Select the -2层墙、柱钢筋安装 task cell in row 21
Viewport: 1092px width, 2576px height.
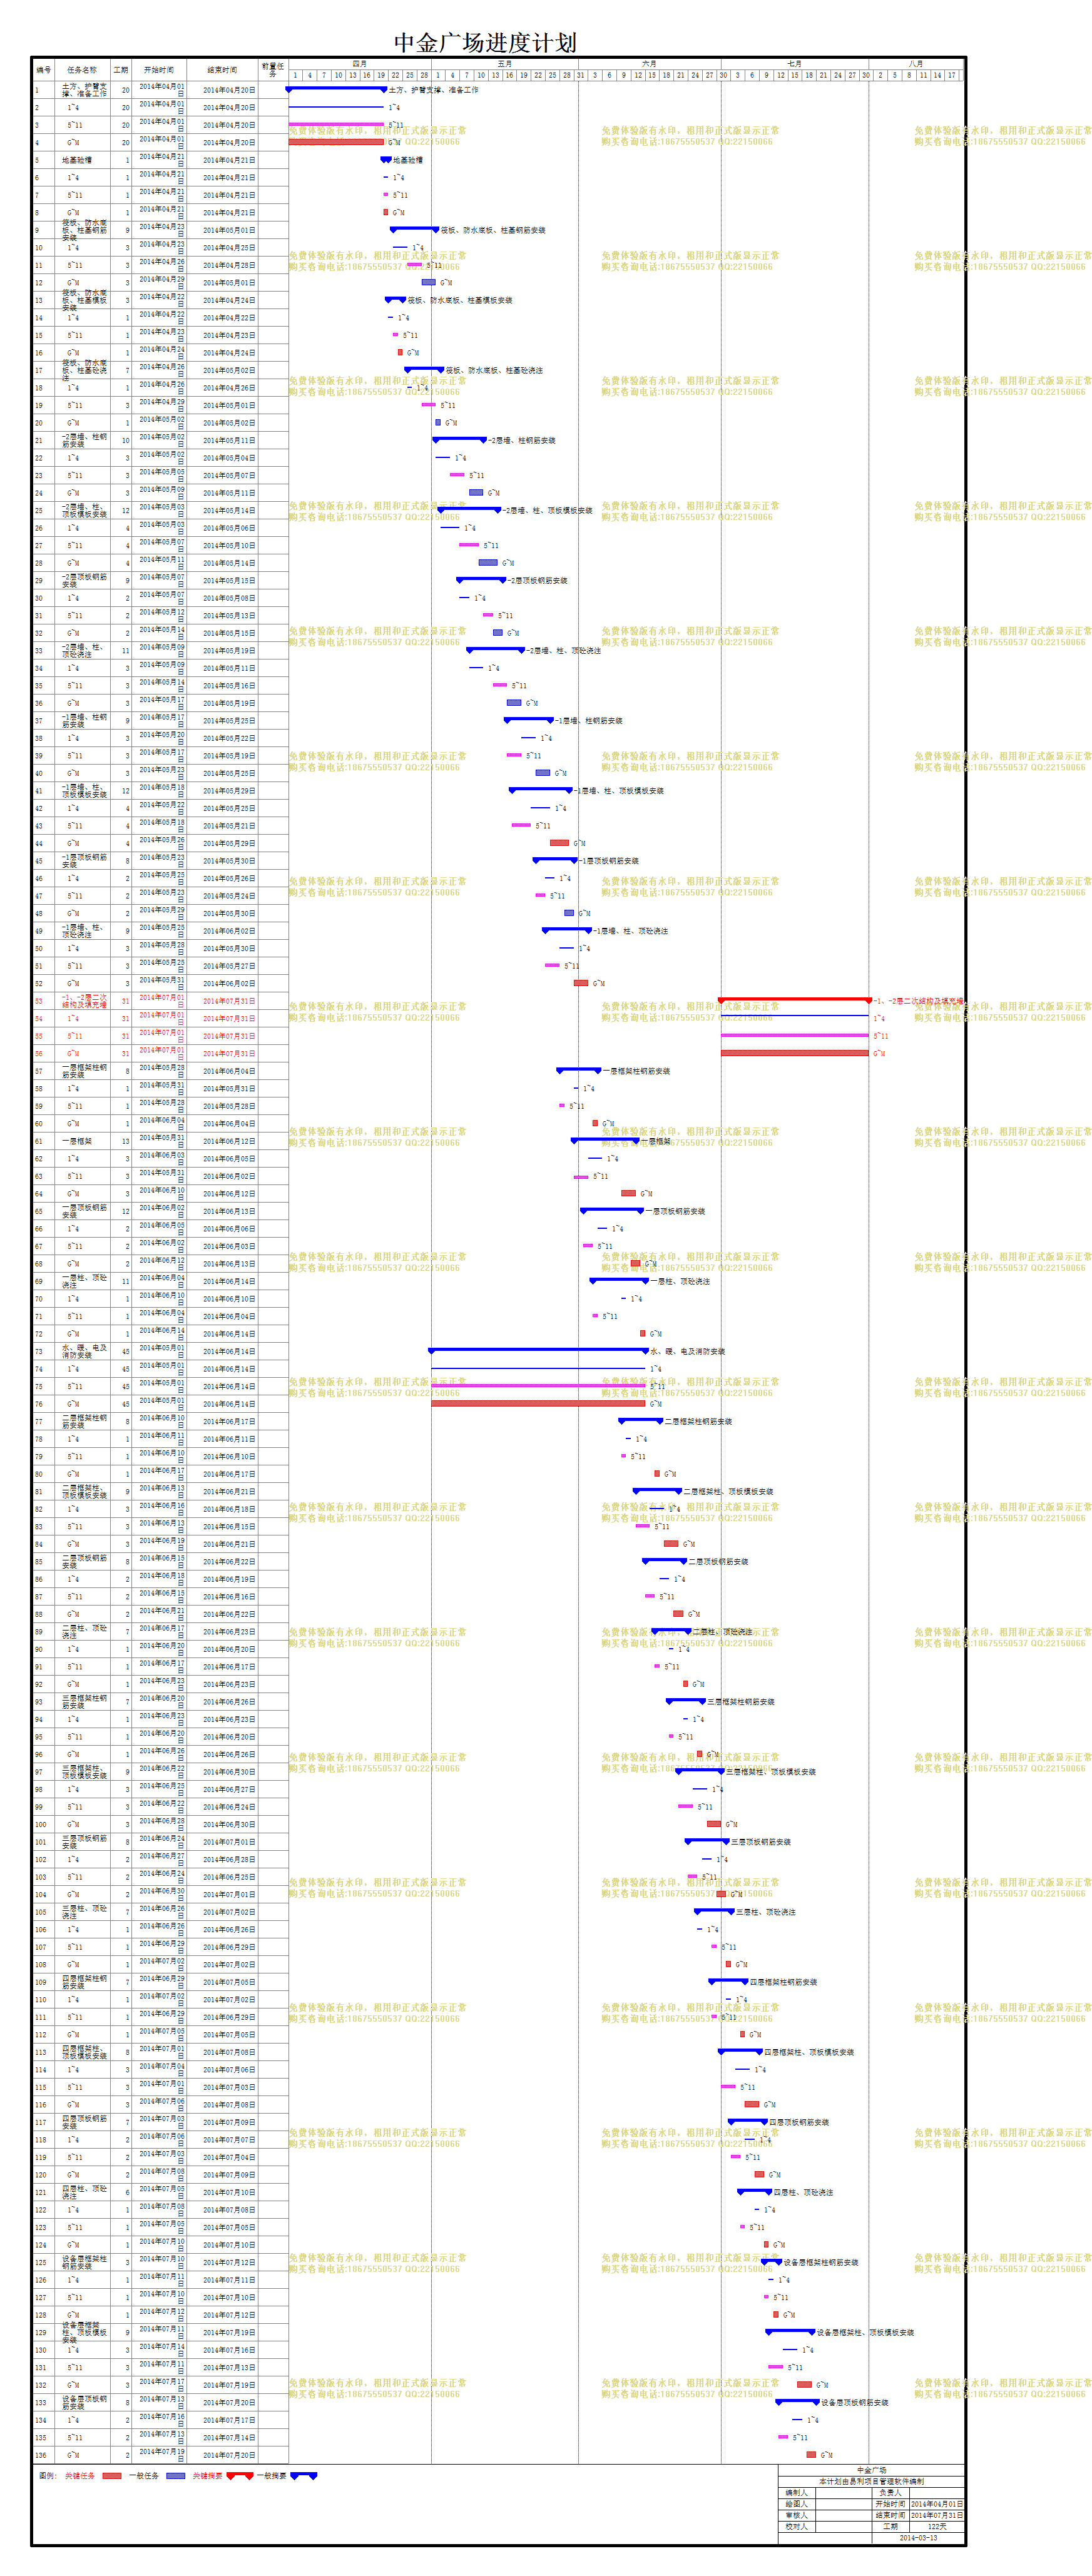[83, 440]
